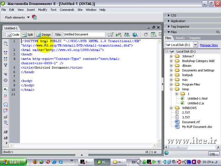This screenshot has width=221, height=166.
Task: Expand the Application panel group
Action: (x=169, y=21)
